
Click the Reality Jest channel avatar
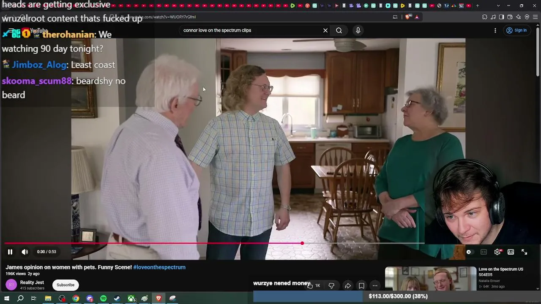(x=11, y=285)
